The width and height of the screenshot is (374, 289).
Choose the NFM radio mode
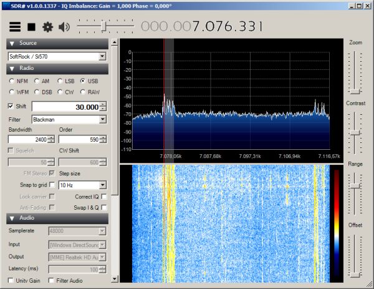pyautogui.click(x=12, y=81)
